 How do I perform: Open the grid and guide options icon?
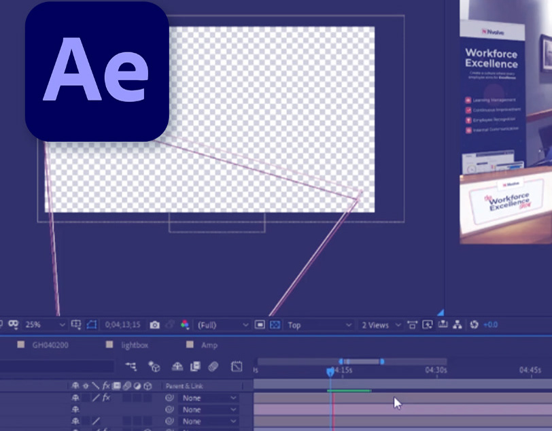tap(76, 324)
